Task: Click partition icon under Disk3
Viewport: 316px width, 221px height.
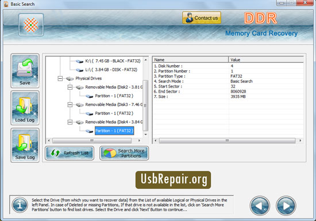Action: (89, 113)
